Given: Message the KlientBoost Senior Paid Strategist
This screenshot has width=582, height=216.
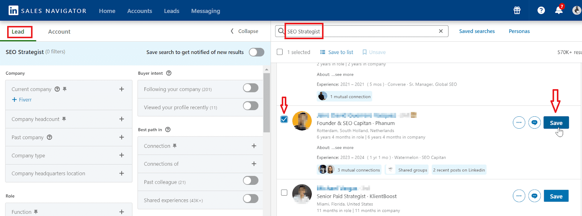Looking at the screenshot, I should (534, 196).
